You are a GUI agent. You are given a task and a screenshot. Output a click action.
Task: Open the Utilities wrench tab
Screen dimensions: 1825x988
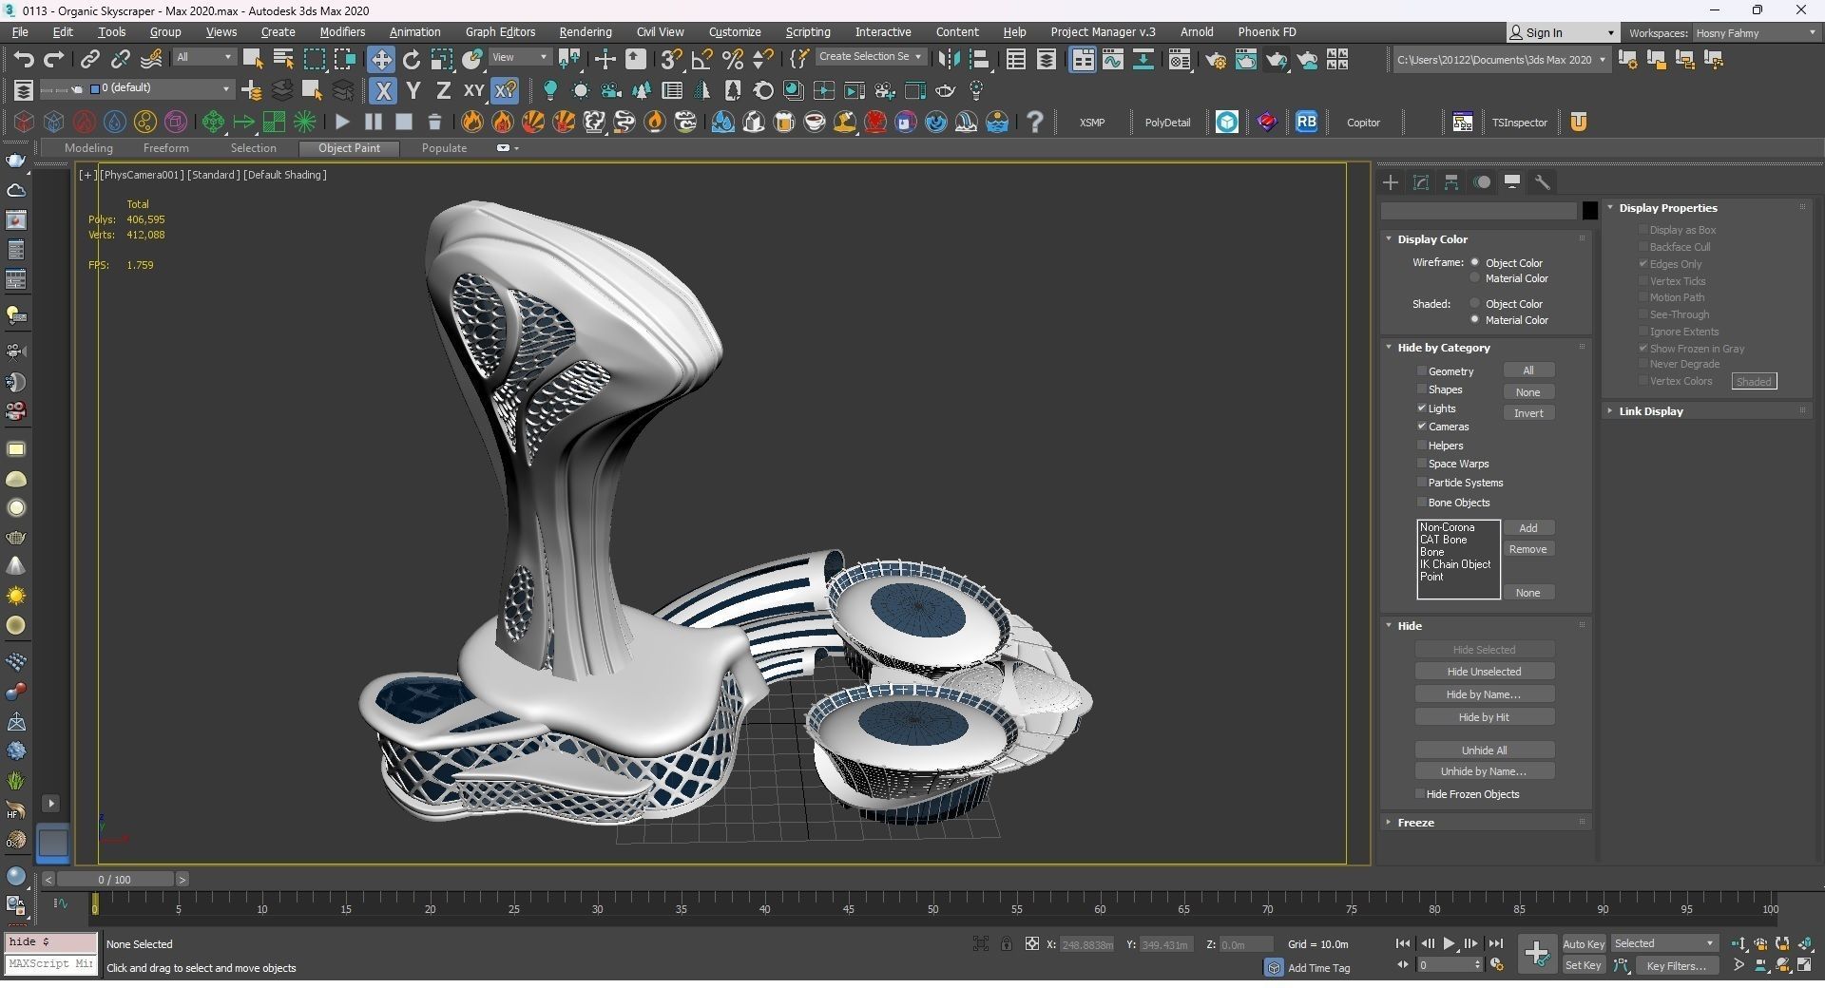[x=1543, y=182]
